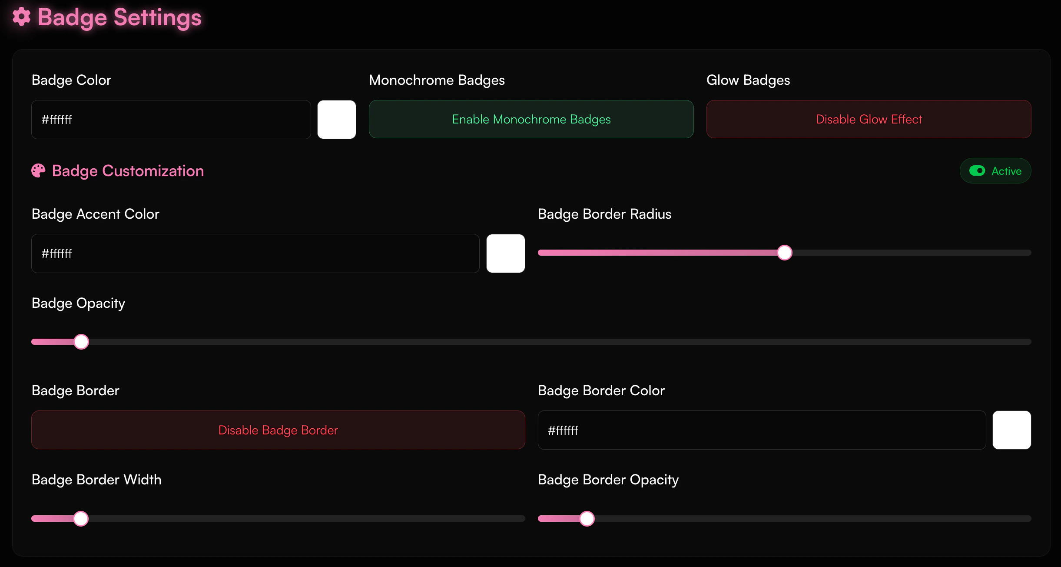Open the Badge Color swatch picker
The image size is (1061, 567).
tap(337, 119)
